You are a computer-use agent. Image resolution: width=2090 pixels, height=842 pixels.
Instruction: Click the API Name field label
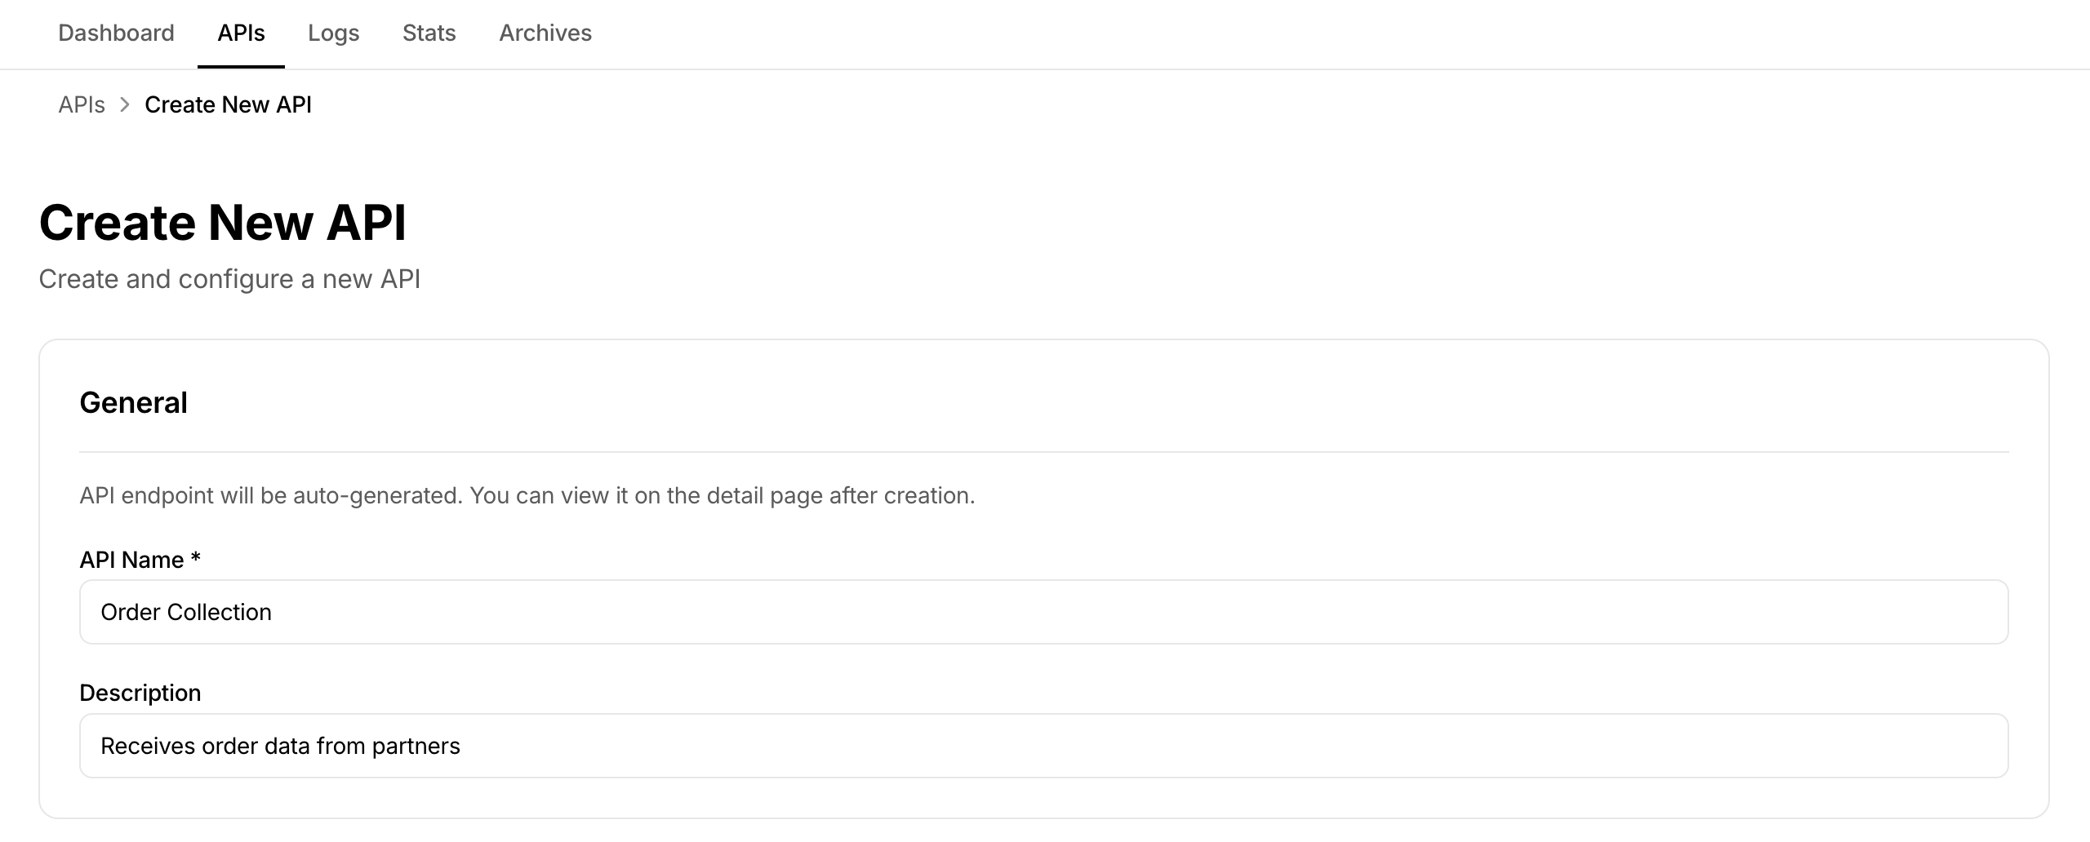coord(131,560)
